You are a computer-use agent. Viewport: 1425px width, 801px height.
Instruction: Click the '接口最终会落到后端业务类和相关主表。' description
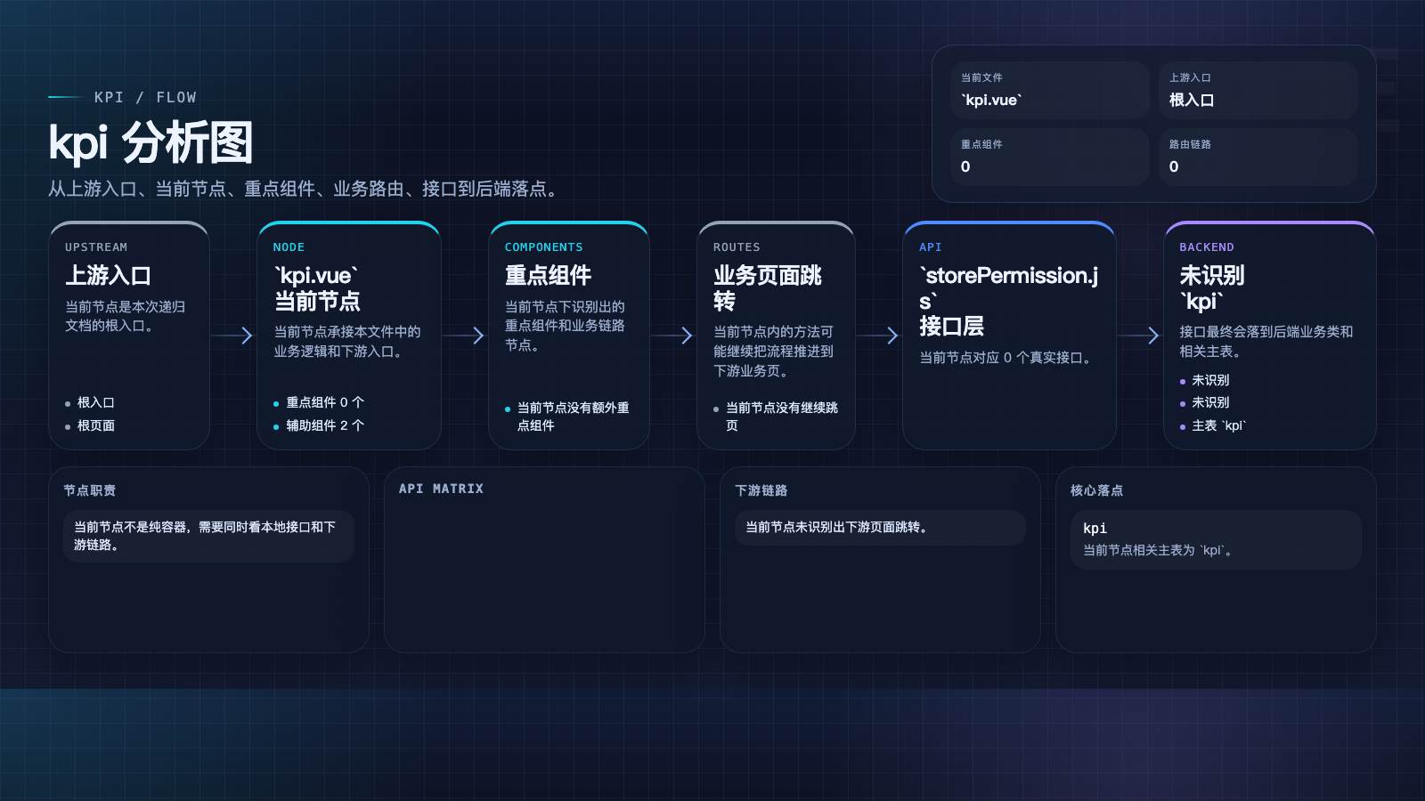(x=1266, y=341)
